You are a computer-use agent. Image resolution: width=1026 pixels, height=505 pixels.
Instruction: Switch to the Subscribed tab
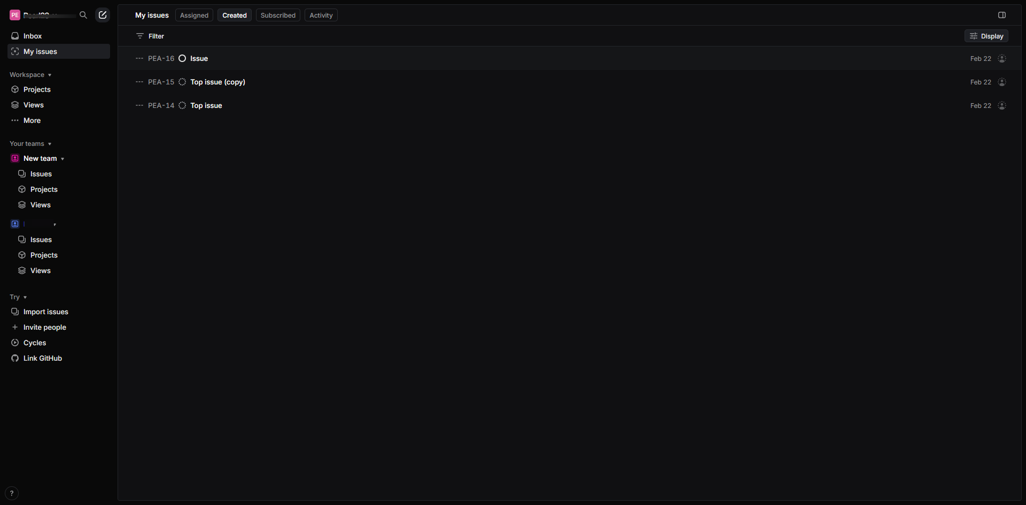278,15
